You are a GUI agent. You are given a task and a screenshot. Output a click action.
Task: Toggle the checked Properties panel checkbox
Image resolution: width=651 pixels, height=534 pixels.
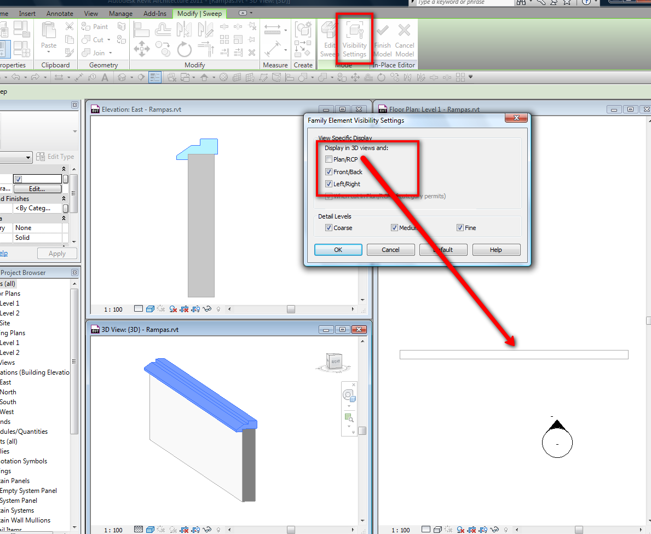pyautogui.click(x=18, y=179)
